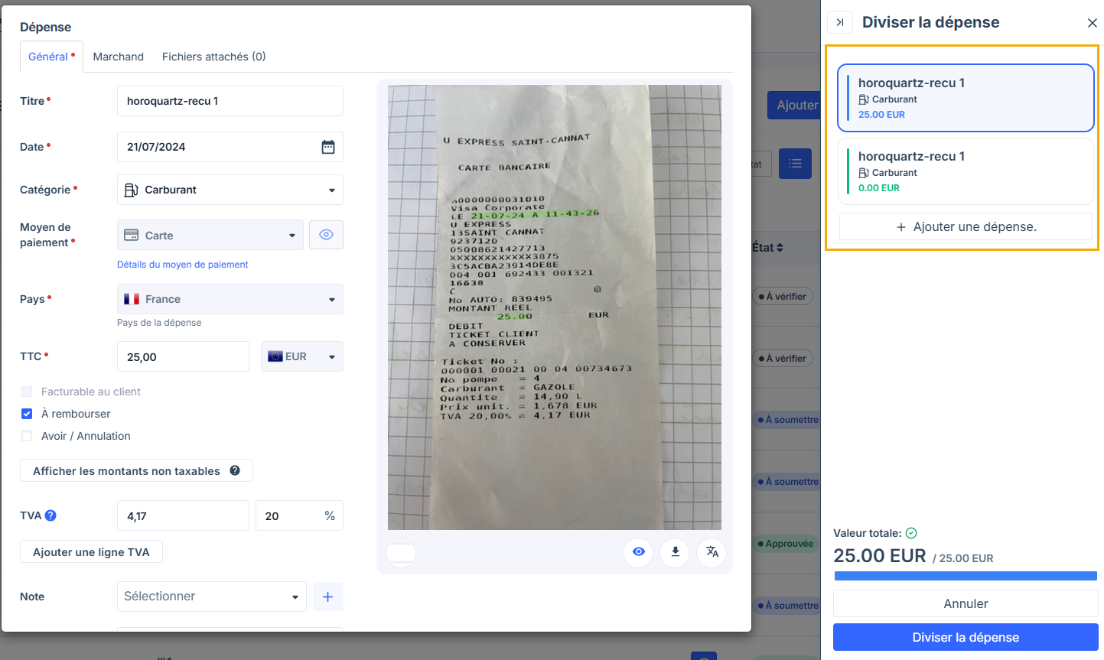
Task: Click the TVA help question icon
Action: (x=50, y=515)
